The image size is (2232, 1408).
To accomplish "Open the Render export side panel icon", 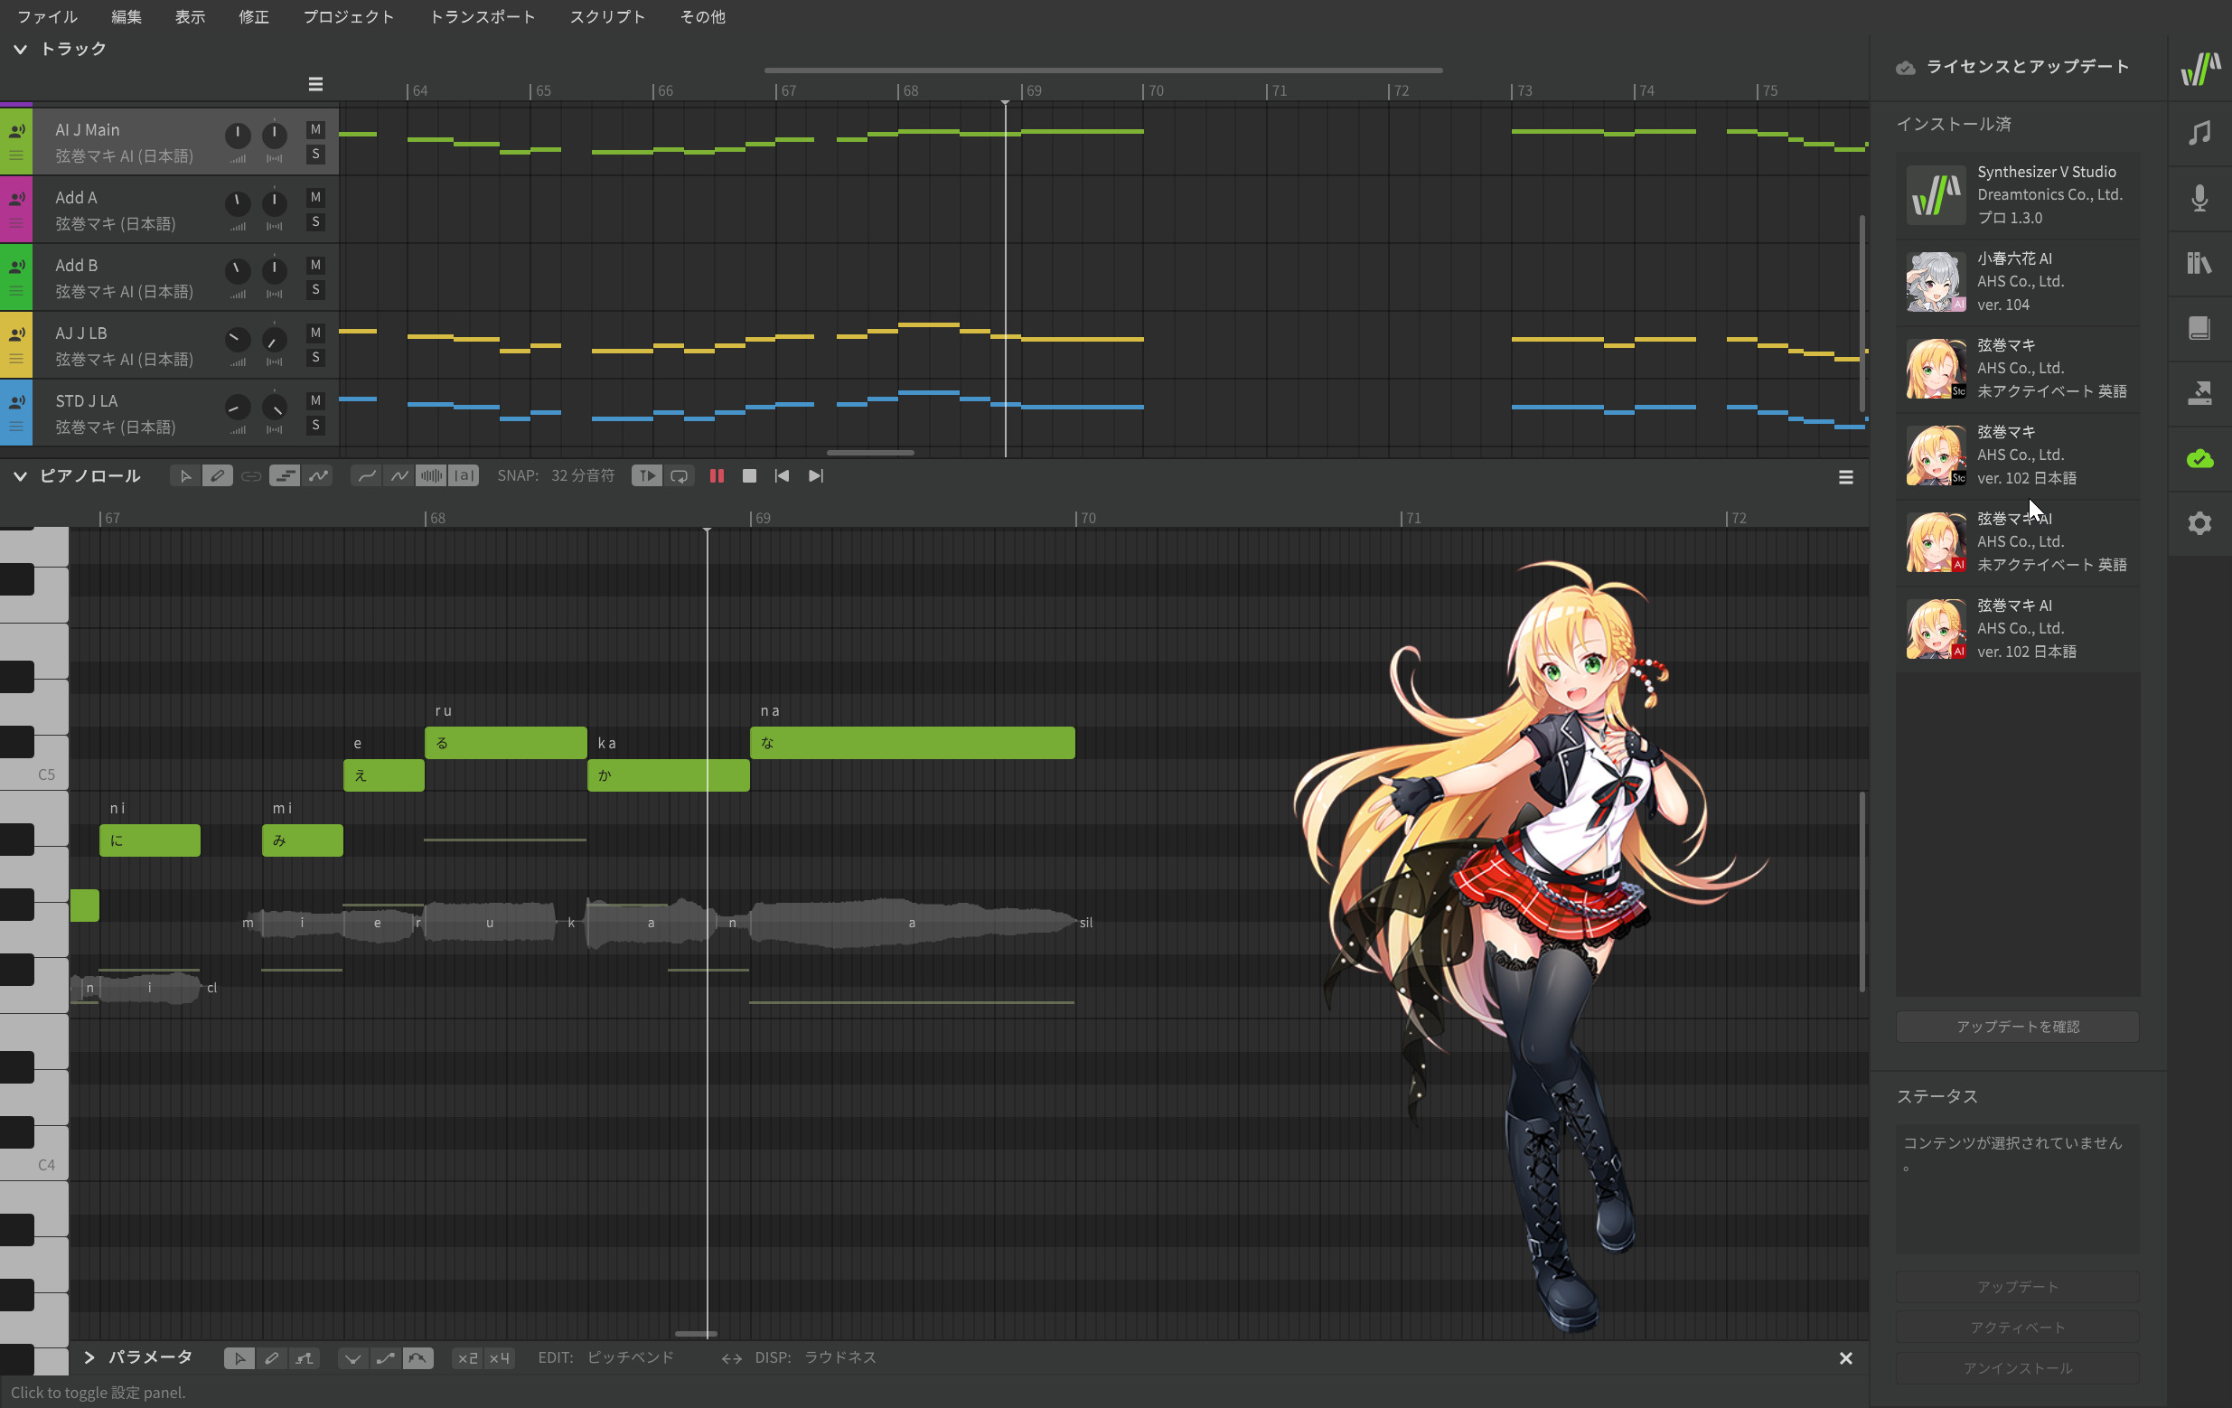I will click(x=2199, y=393).
